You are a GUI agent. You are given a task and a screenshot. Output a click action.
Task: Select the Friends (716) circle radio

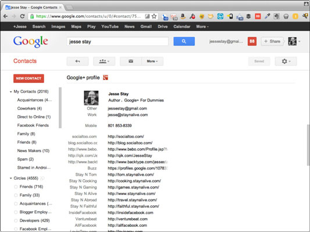point(16,187)
